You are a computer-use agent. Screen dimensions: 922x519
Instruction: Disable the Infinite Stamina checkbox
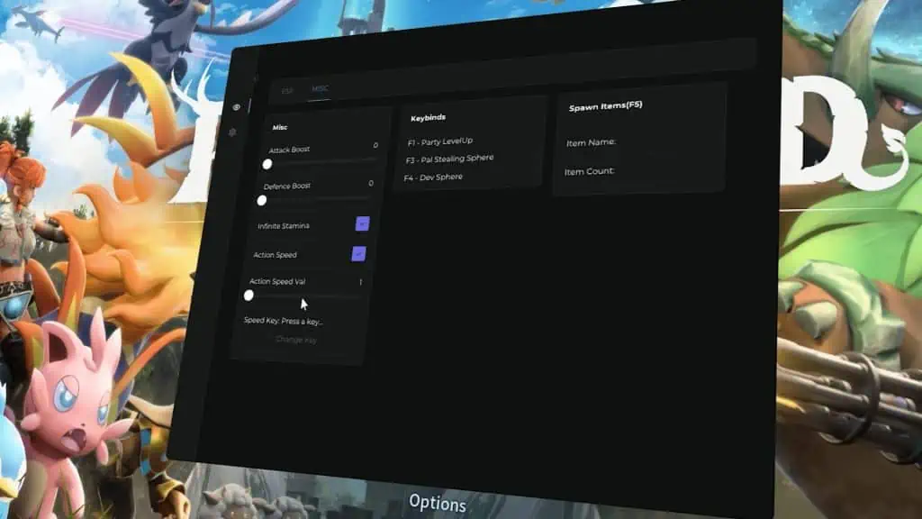(x=363, y=223)
